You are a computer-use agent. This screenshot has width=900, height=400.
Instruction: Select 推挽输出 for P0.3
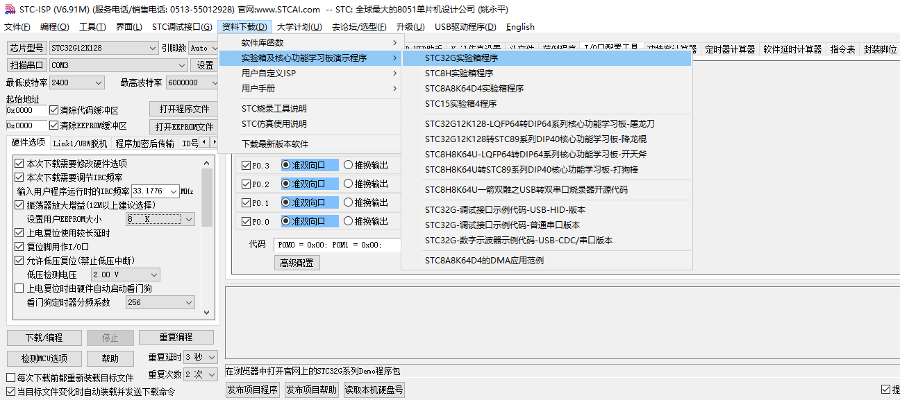(x=349, y=165)
